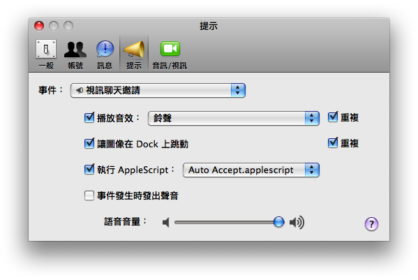Toggle 重複 checkbox for Dock bouncing
This screenshot has height=280, width=418.
pos(333,143)
